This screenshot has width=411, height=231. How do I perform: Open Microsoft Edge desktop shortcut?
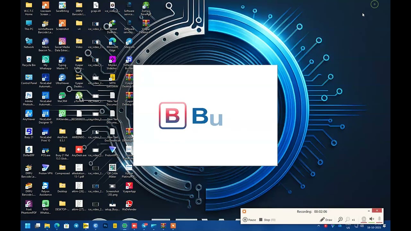(x=112, y=45)
